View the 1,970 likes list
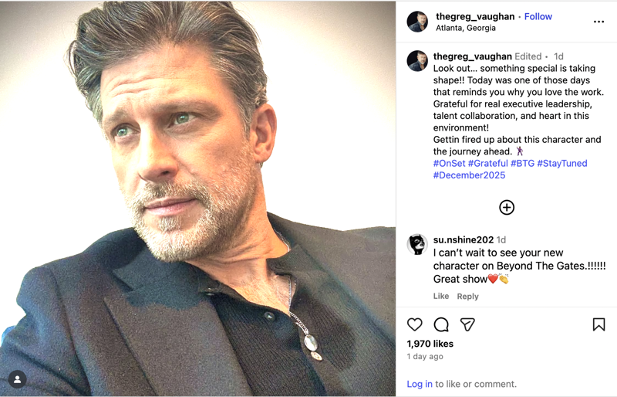This screenshot has width=617, height=397. pyautogui.click(x=430, y=344)
